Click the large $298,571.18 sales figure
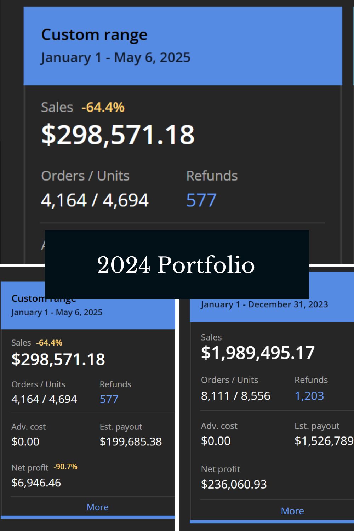354x531 pixels. coord(118,135)
